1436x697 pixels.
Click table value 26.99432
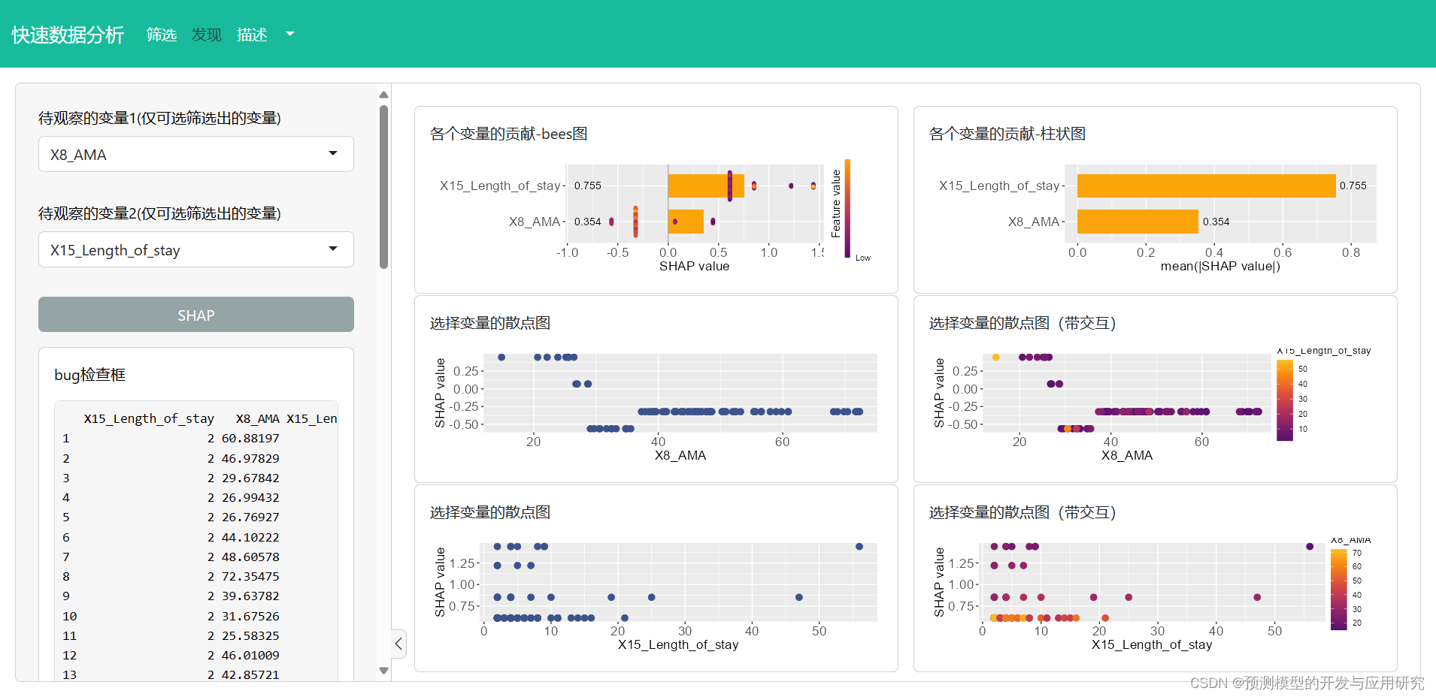(250, 497)
